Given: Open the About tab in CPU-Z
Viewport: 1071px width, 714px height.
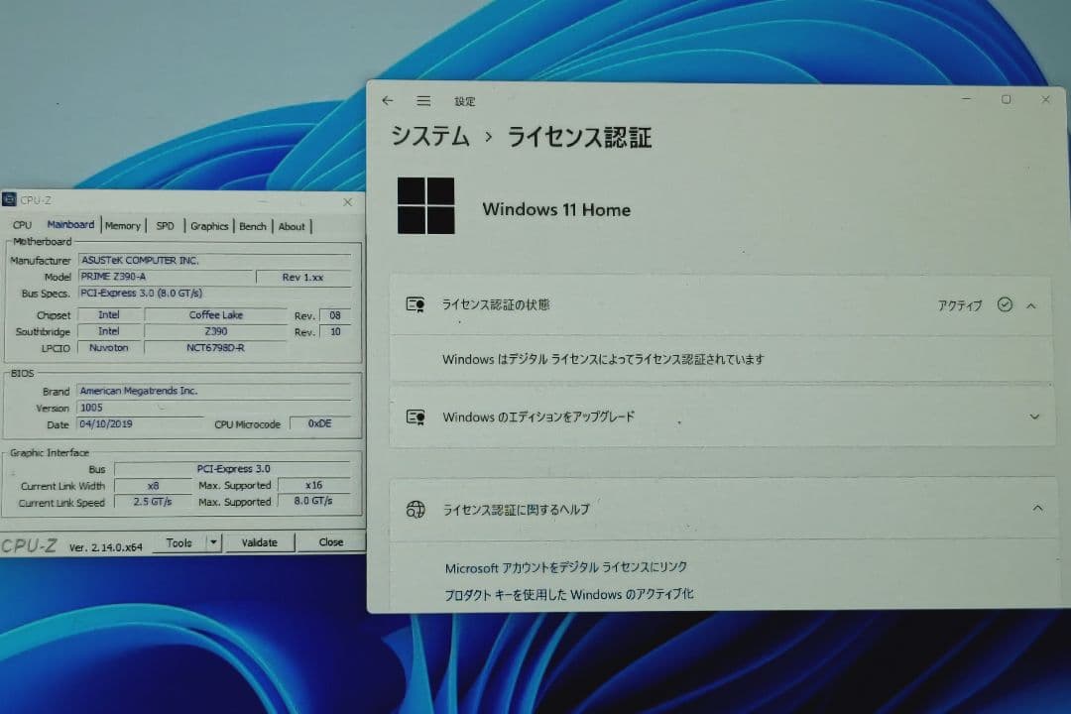Looking at the screenshot, I should (292, 226).
